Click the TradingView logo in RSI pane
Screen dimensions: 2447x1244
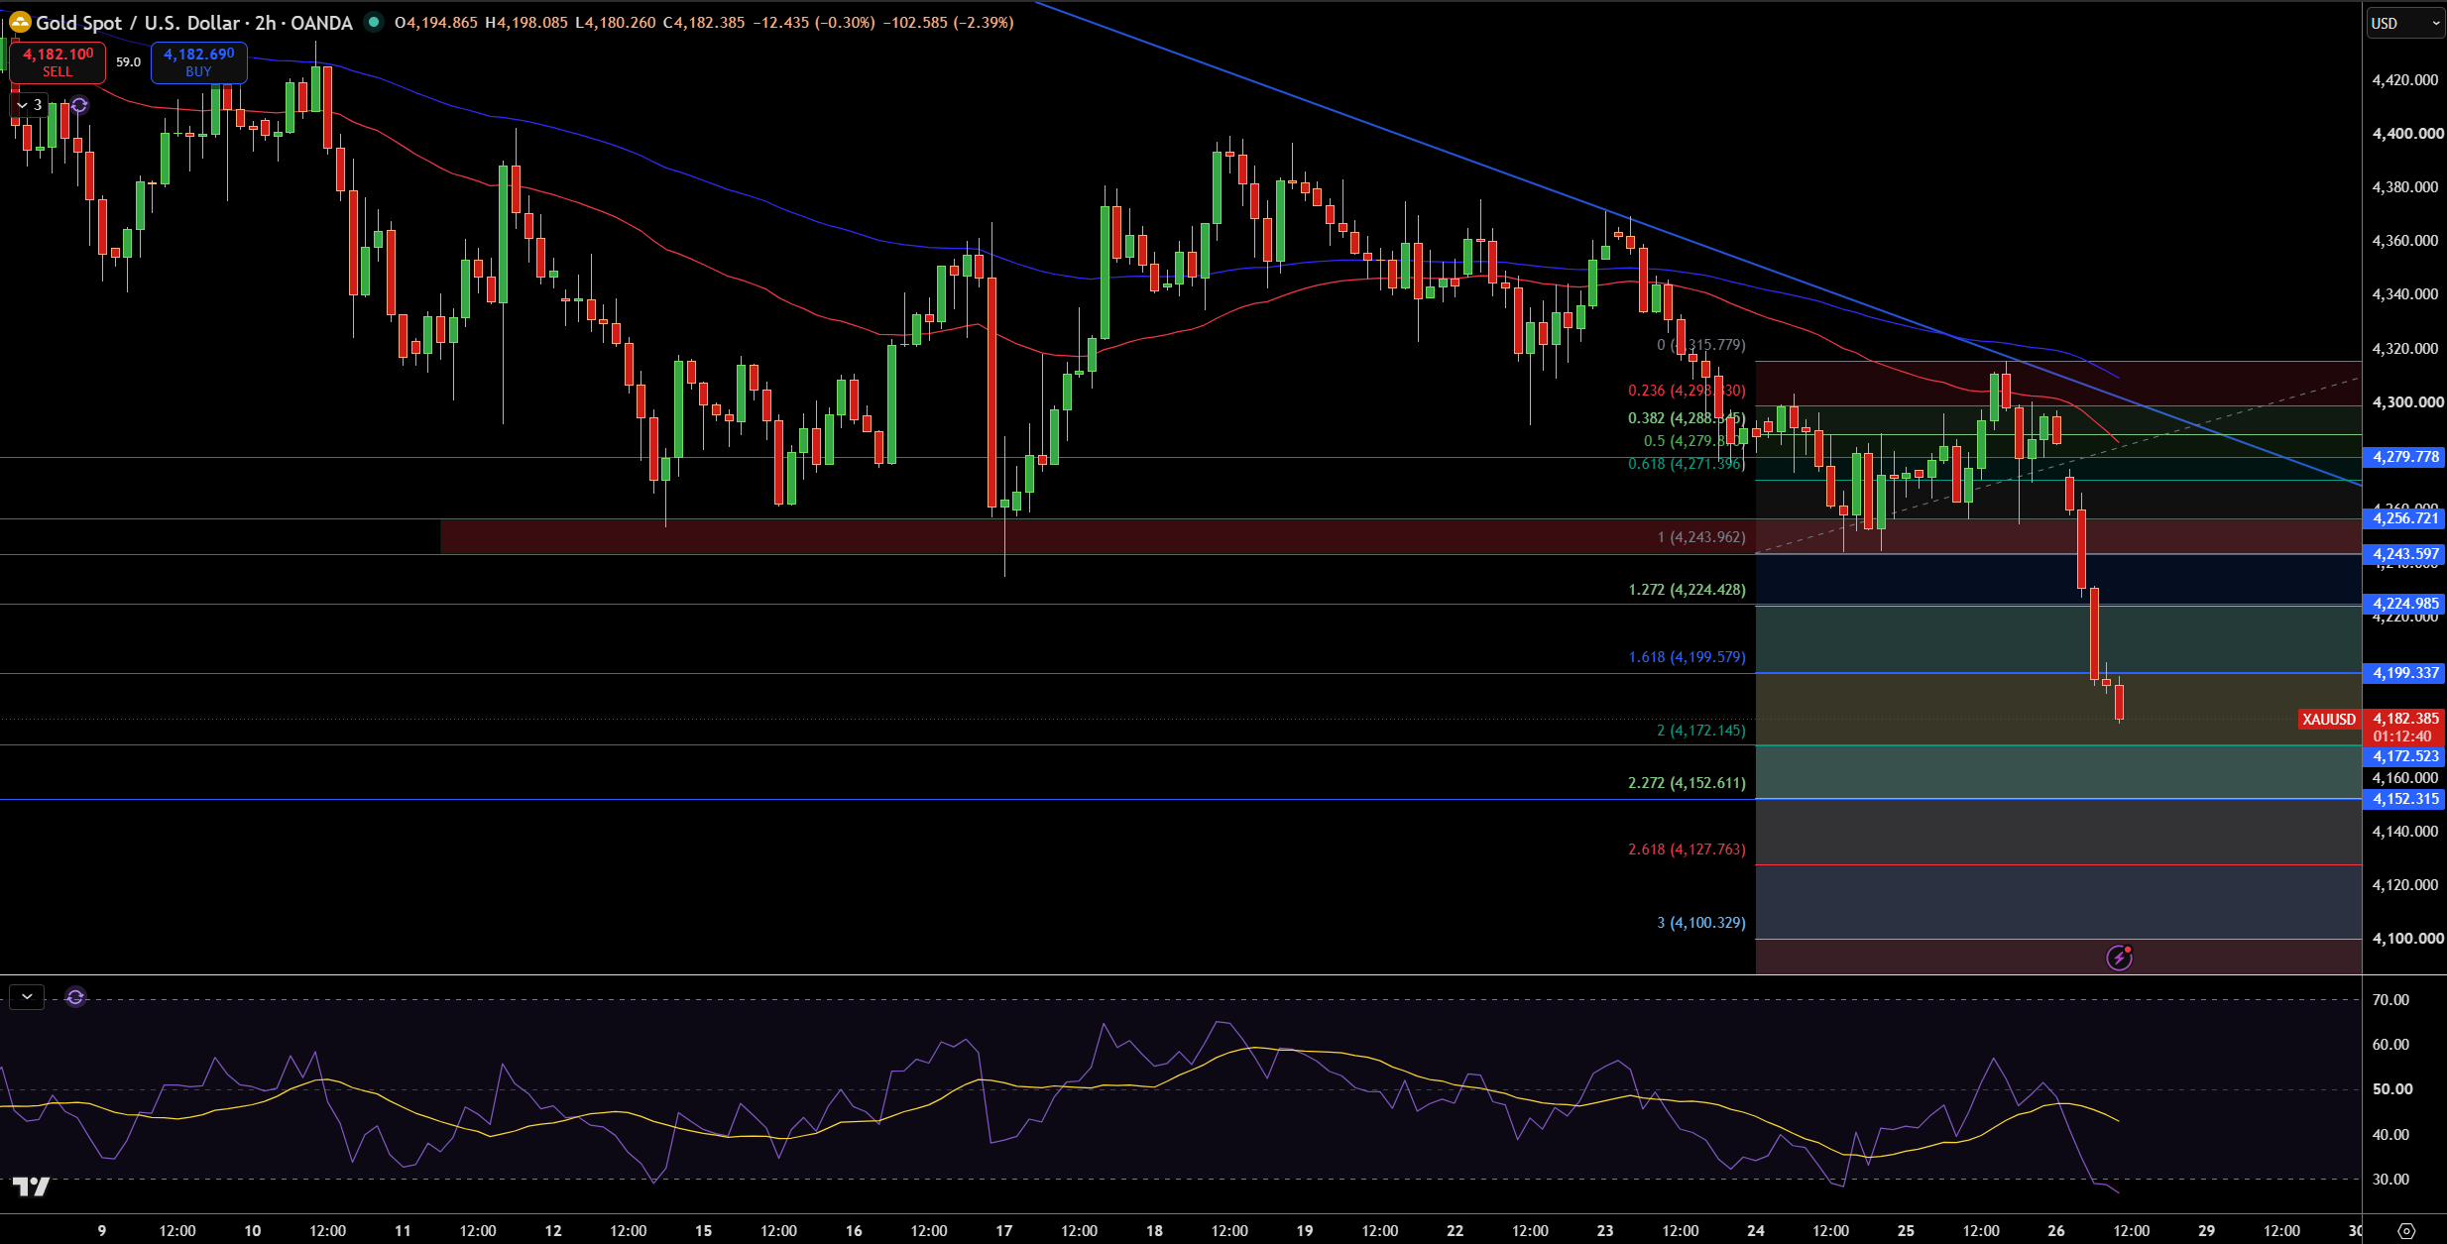pos(31,1187)
